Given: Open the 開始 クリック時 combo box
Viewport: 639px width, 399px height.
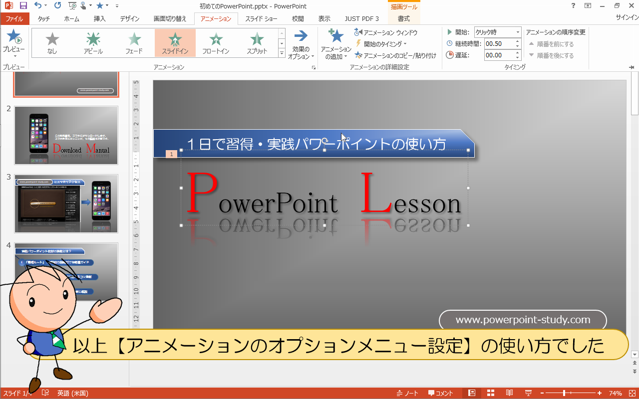Looking at the screenshot, I should 498,32.
